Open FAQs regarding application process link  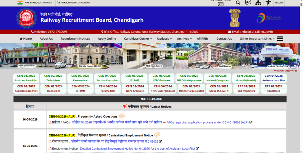[207, 122]
